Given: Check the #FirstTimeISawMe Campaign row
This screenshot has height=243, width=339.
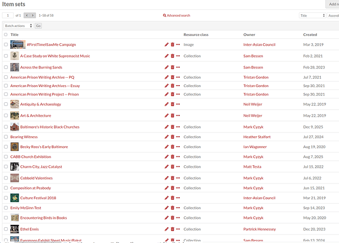Looking at the screenshot, I should (6, 45).
